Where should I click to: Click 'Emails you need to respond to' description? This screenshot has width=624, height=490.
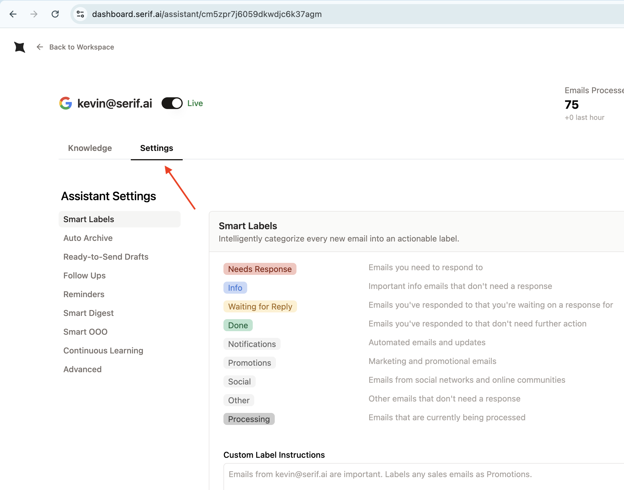425,267
